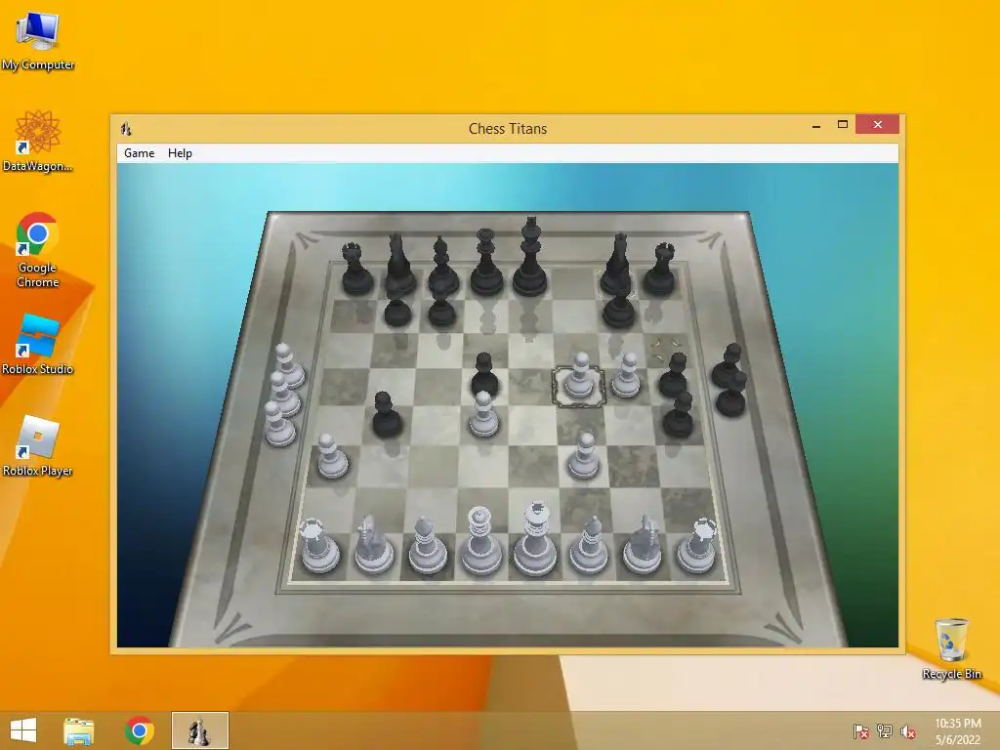
Task: Select the white pawn on d4
Action: [483, 414]
